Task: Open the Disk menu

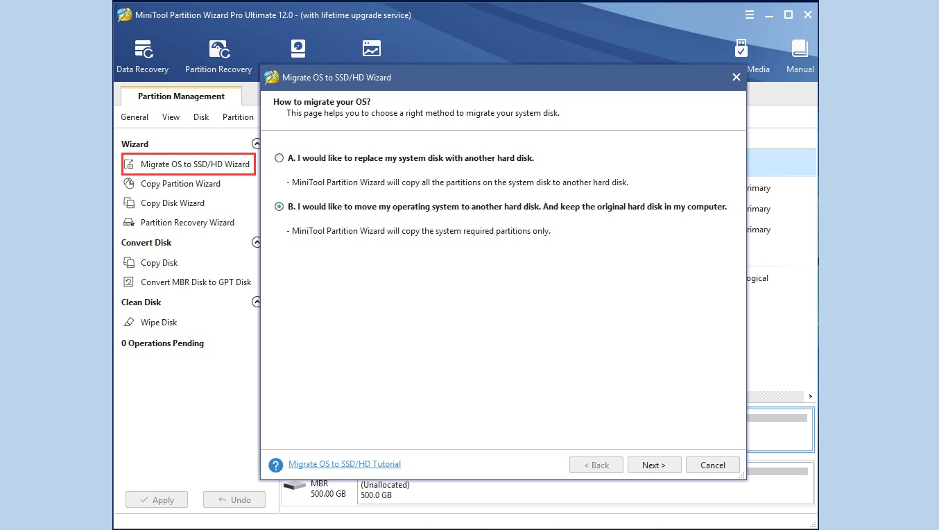Action: point(201,117)
